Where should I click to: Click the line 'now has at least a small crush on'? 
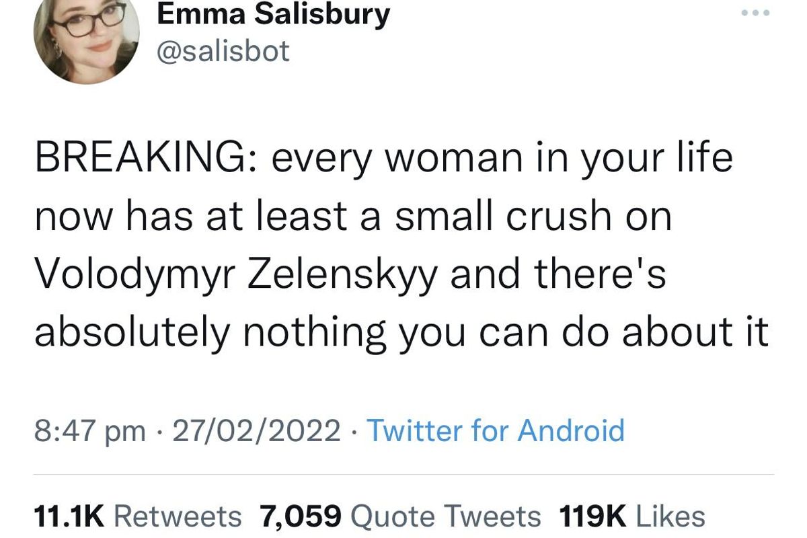(x=353, y=217)
